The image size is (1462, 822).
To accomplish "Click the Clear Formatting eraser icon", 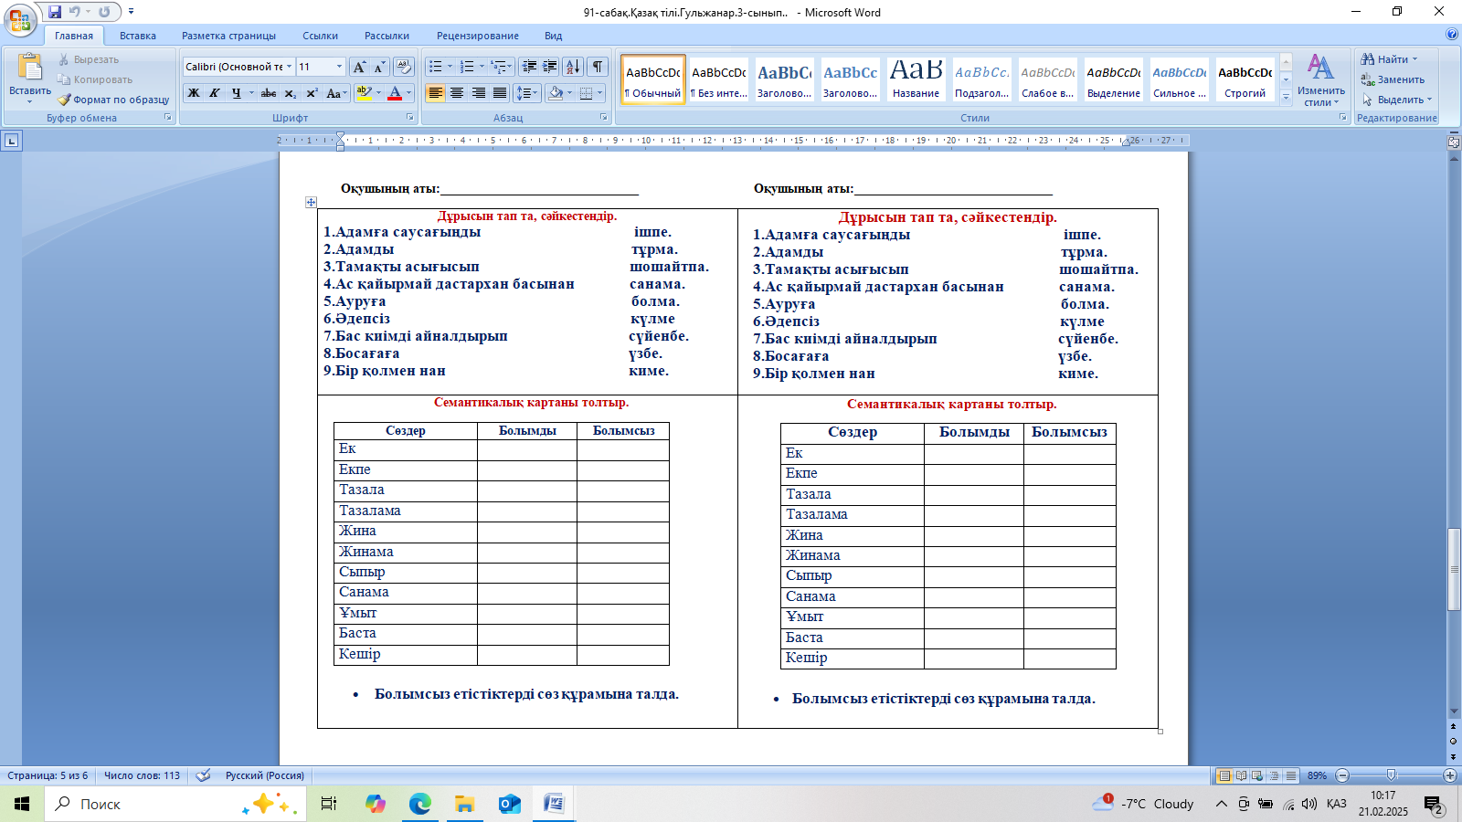I will point(404,67).
